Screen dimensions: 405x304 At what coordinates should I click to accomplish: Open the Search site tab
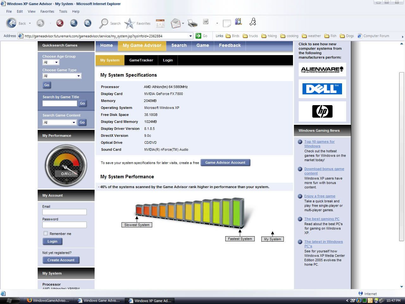coord(179,45)
